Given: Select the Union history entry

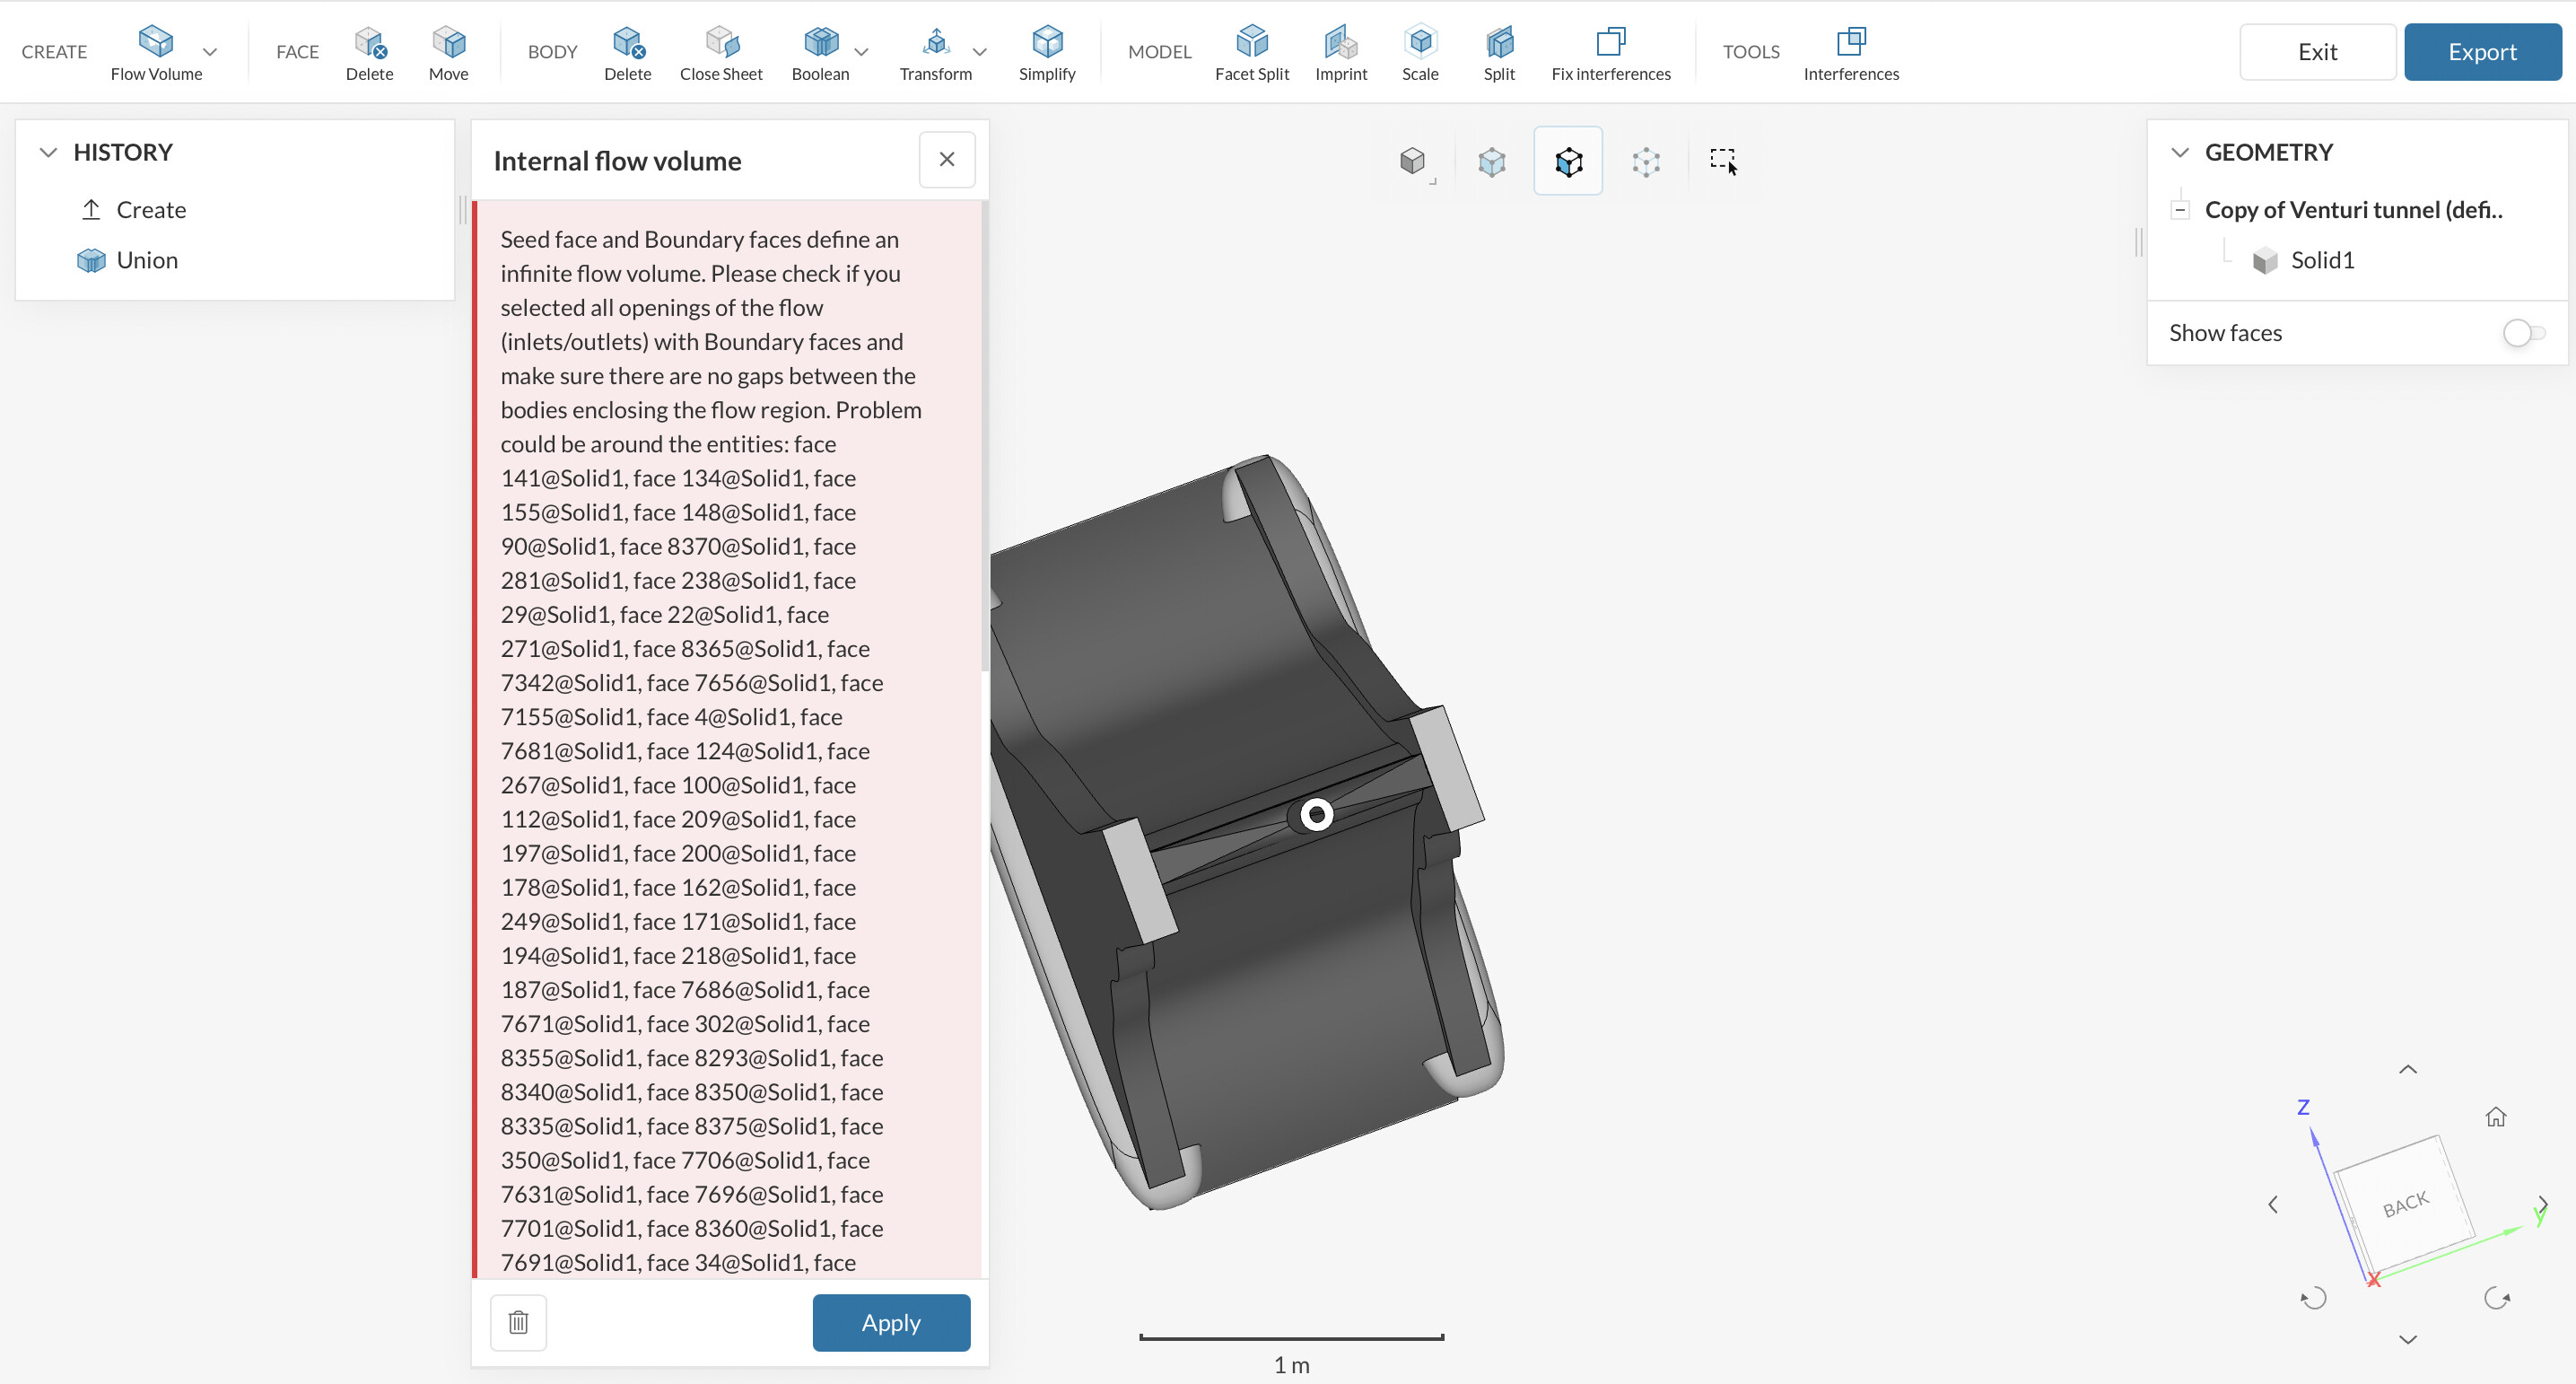Looking at the screenshot, I should (147, 260).
